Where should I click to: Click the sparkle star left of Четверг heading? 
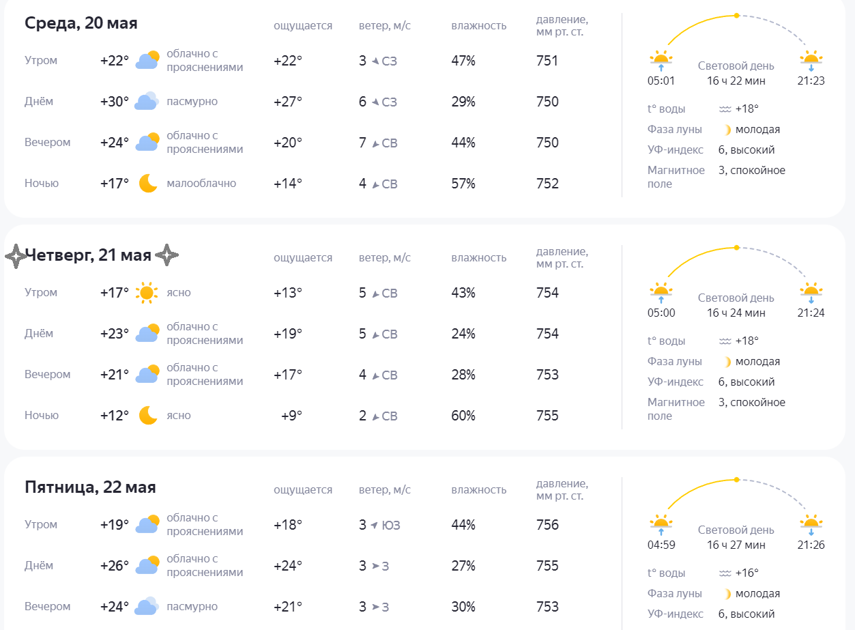16,256
